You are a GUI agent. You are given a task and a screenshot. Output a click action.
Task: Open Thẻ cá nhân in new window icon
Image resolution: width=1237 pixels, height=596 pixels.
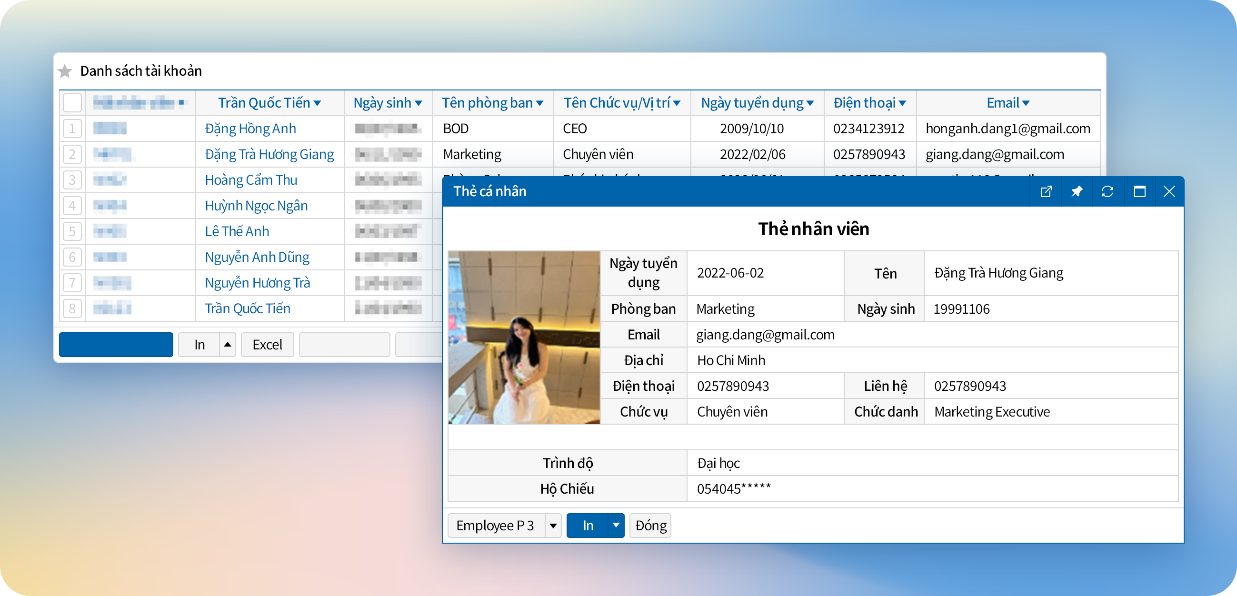coord(1046,192)
